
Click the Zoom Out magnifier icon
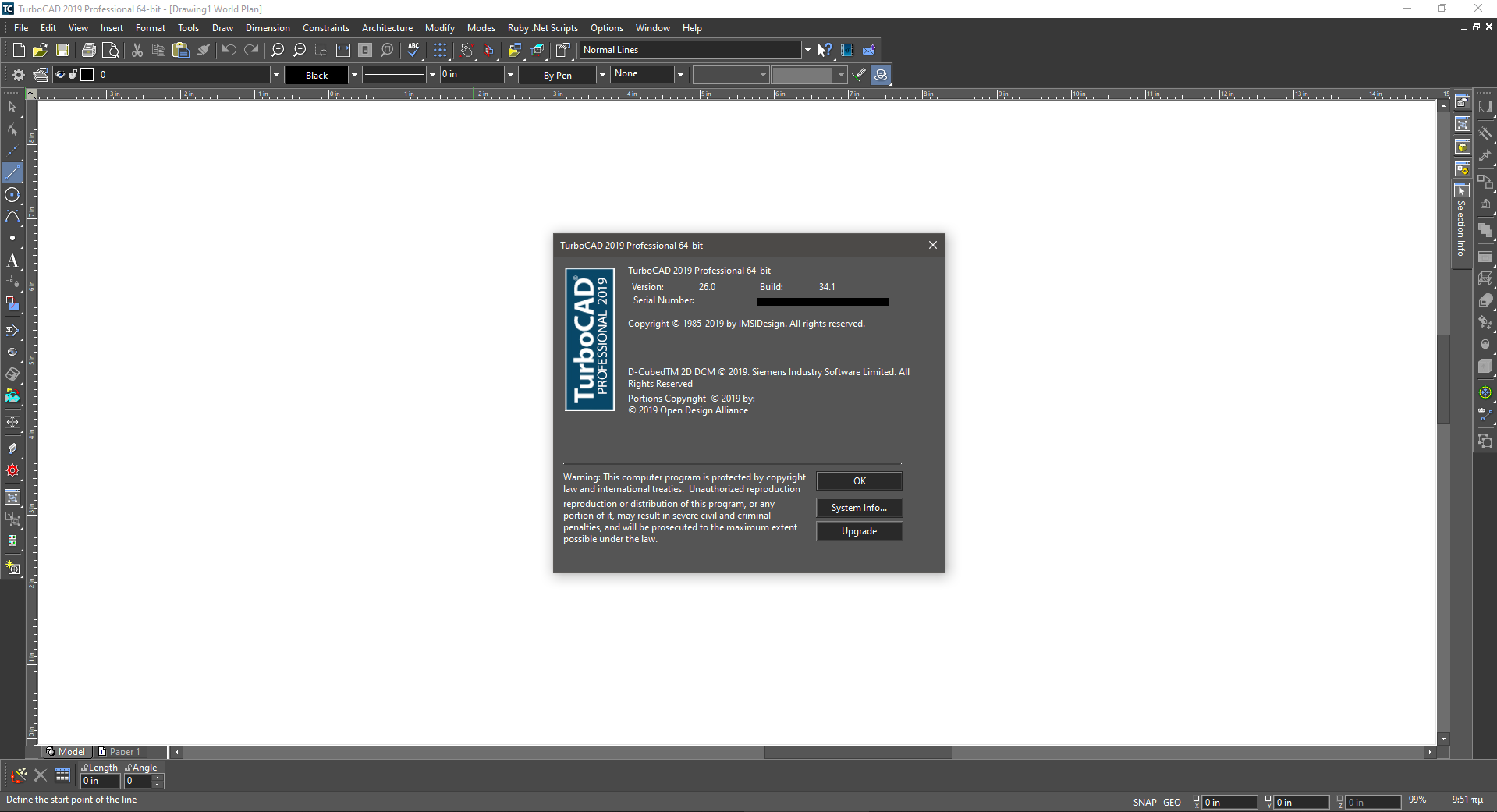(300, 50)
